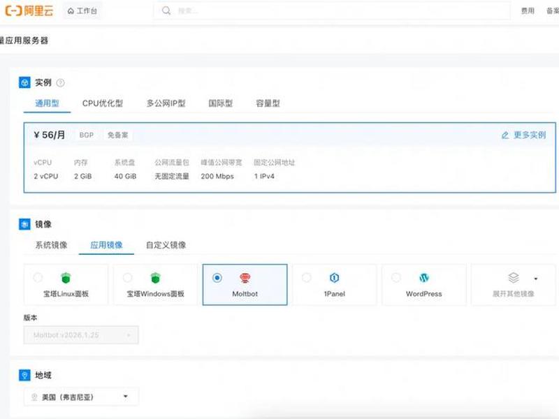Click the search magnifier icon
The width and height of the screenshot is (559, 419).
(x=166, y=10)
